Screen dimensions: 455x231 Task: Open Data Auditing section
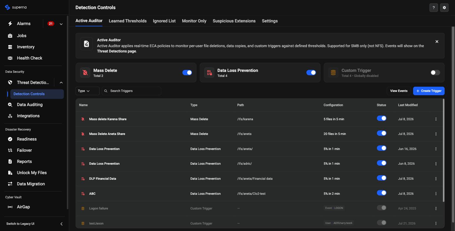point(29,105)
